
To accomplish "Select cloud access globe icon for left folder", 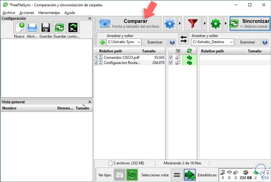I will (x=172, y=42).
